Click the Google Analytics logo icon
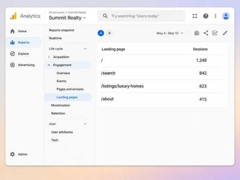 (x=14, y=16)
